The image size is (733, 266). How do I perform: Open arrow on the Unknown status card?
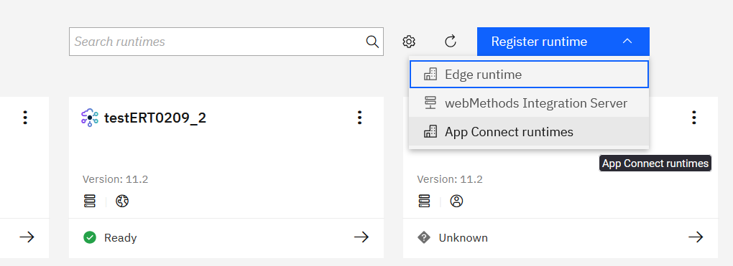696,237
